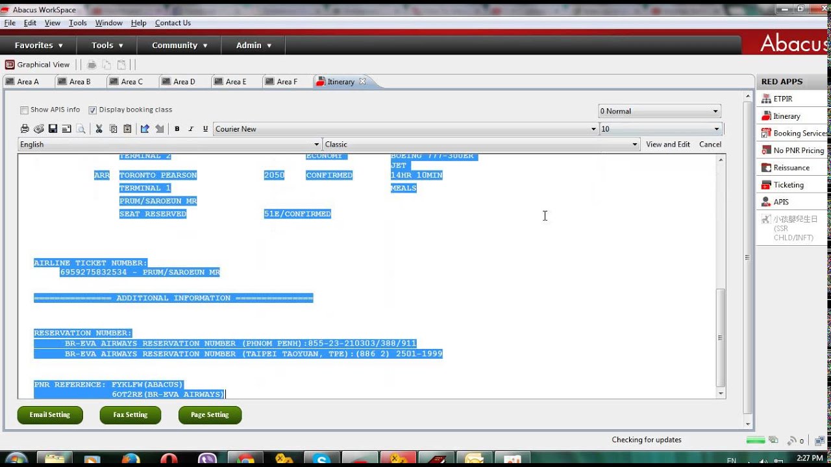
Task: Click the fax icon next to the printer
Action: [x=38, y=129]
